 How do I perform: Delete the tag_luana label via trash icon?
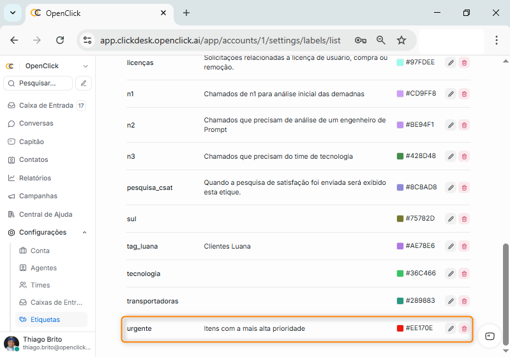click(x=464, y=246)
